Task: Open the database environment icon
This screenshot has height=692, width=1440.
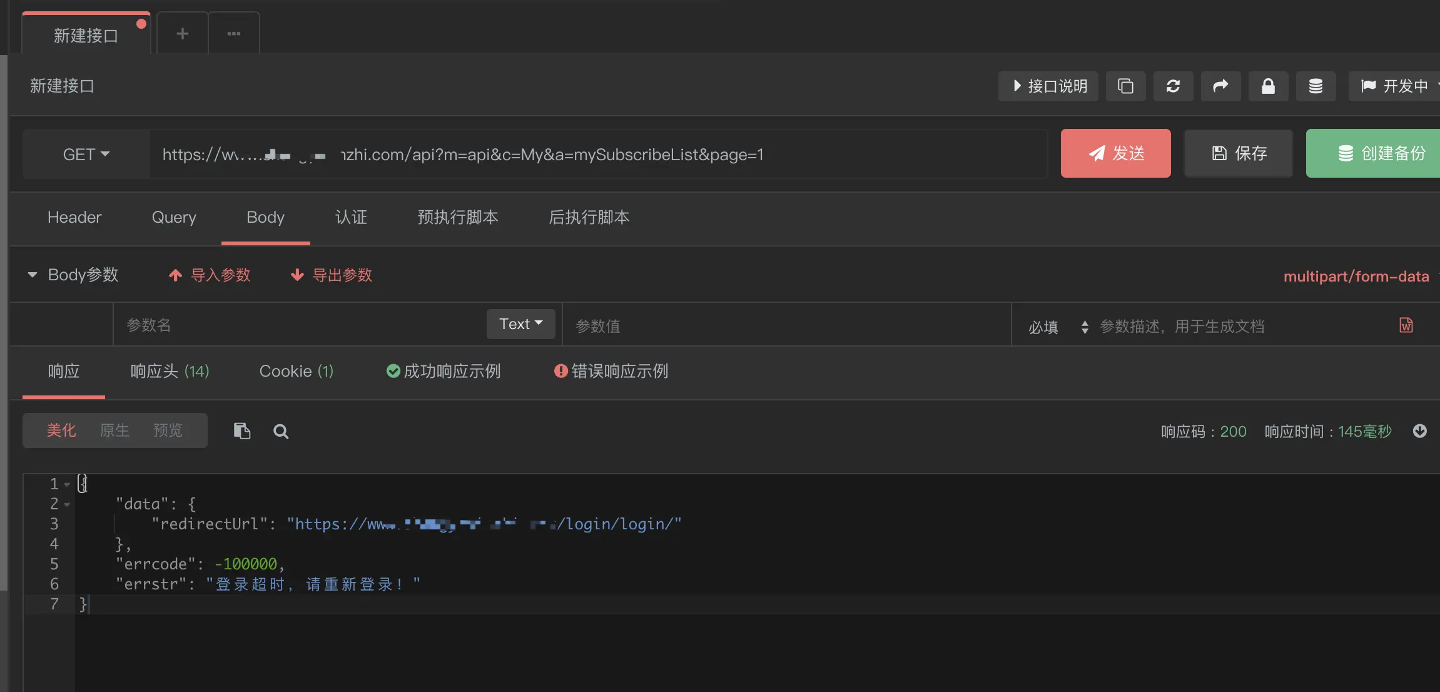Action: point(1315,86)
